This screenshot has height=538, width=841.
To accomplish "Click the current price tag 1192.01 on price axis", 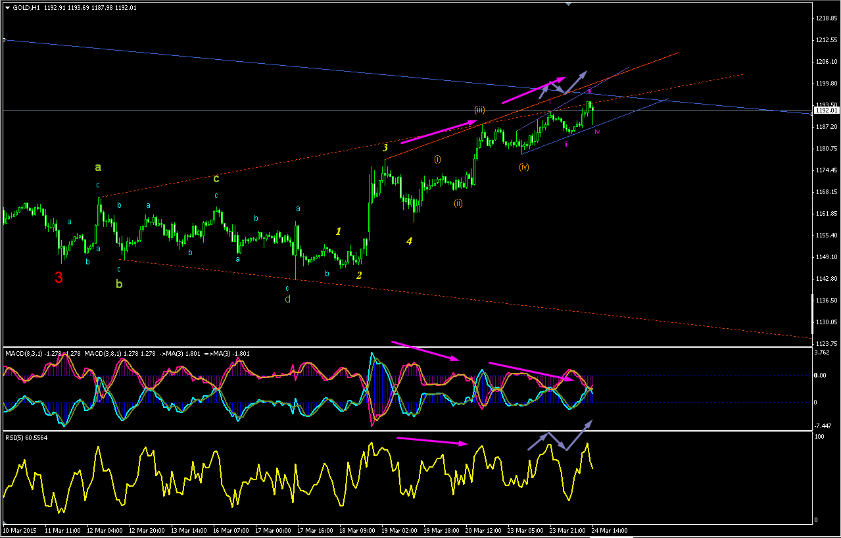I will (x=826, y=110).
